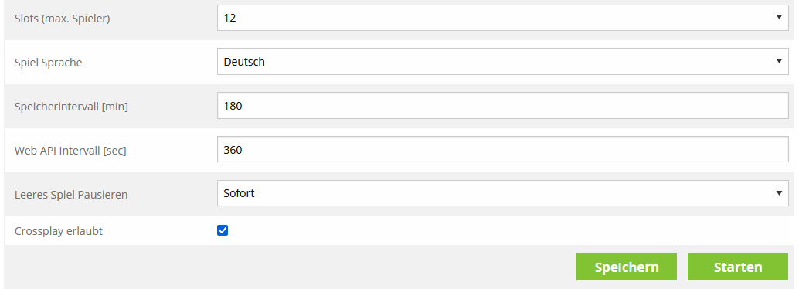Select the displayed Deutsch language value
Screen dimensions: 799x289
click(x=244, y=62)
